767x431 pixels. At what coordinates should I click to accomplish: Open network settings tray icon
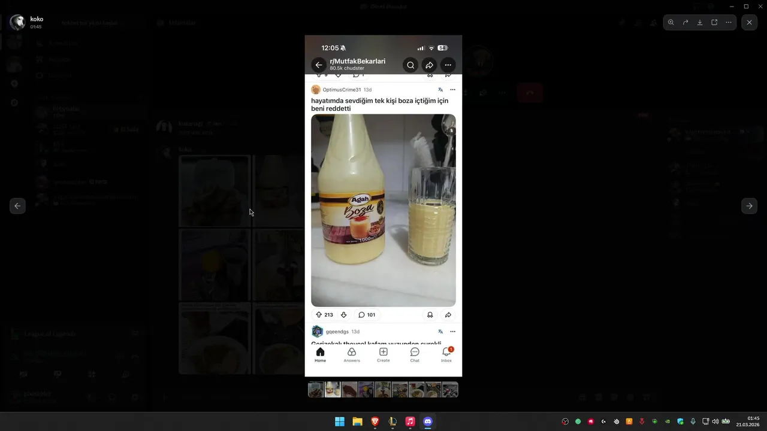[x=706, y=421]
